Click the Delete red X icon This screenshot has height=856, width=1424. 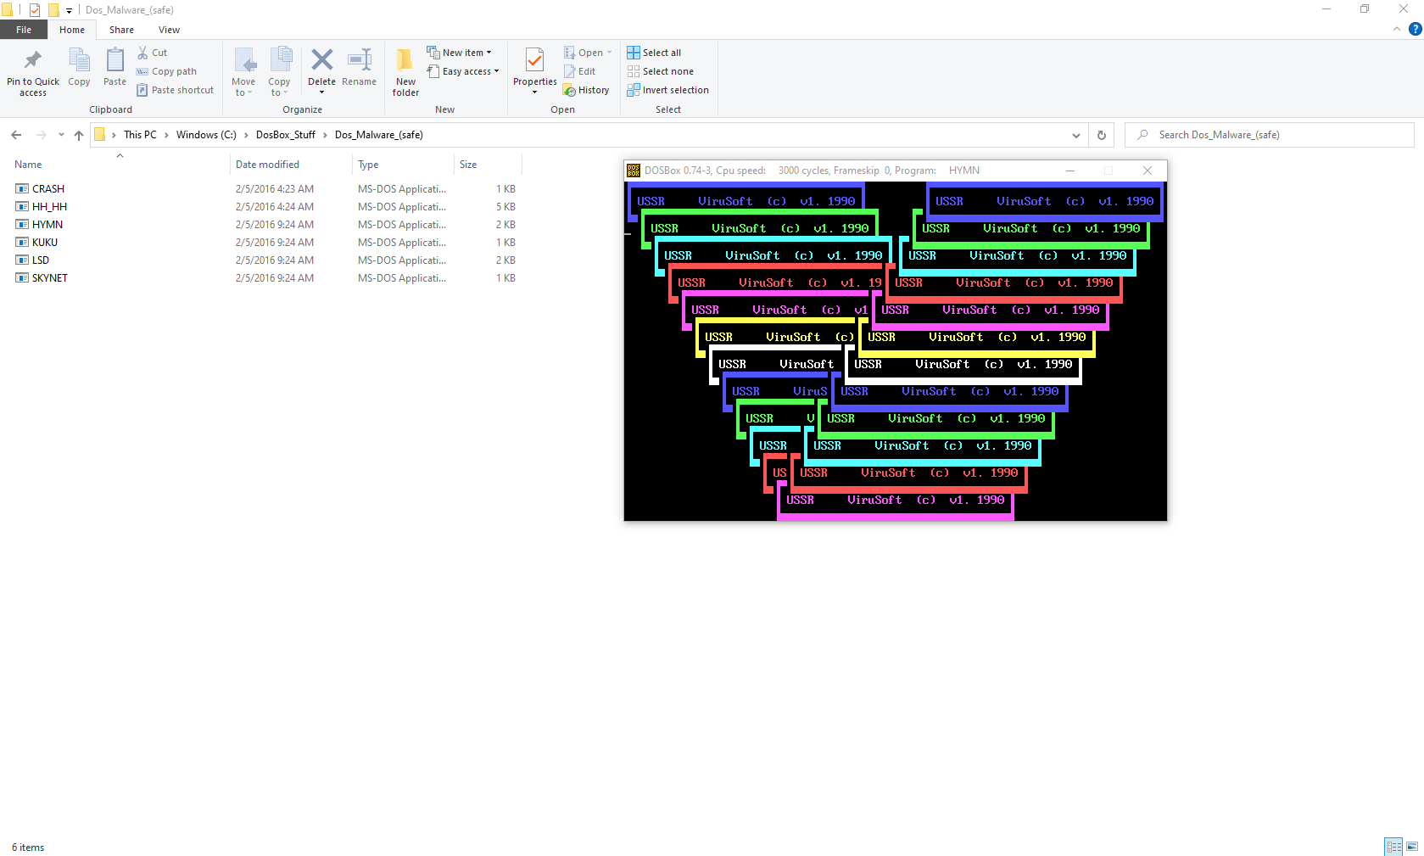(x=321, y=59)
